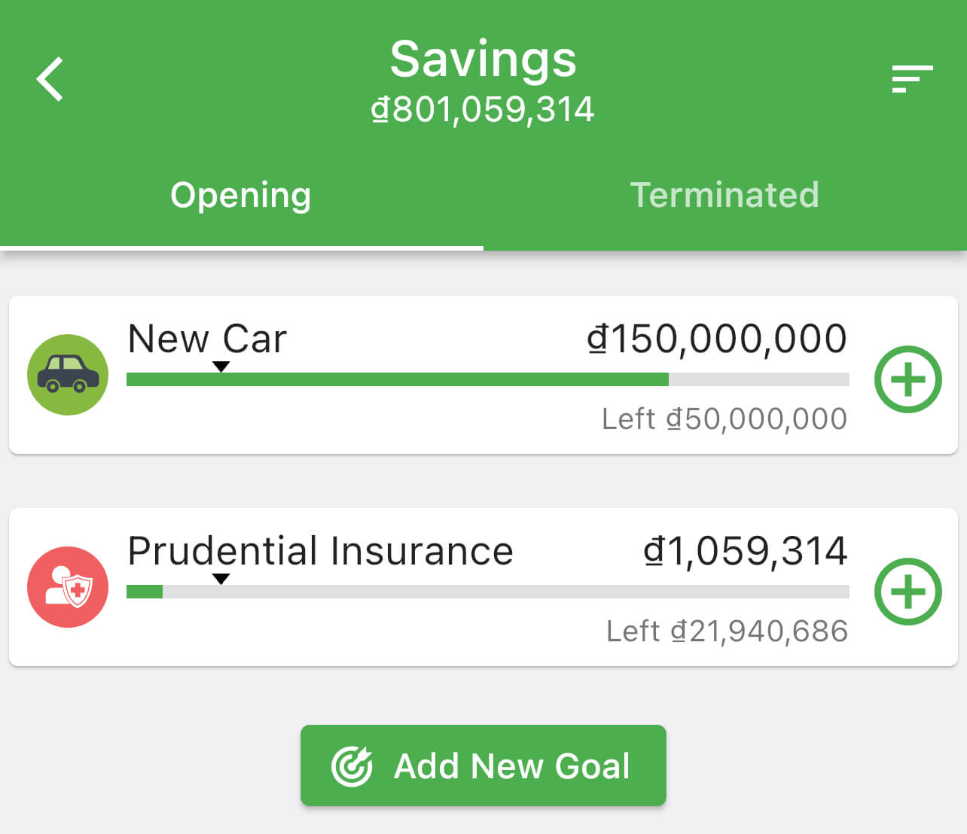This screenshot has width=967, height=834.
Task: Click the Savings header title
Action: [x=483, y=59]
